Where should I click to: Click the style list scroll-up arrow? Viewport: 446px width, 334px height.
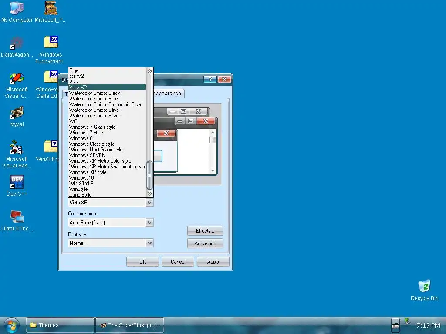(x=150, y=71)
